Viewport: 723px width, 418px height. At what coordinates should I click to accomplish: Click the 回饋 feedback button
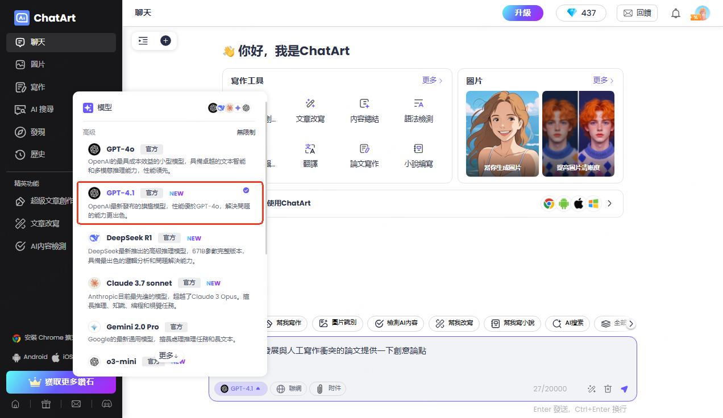tap(637, 13)
